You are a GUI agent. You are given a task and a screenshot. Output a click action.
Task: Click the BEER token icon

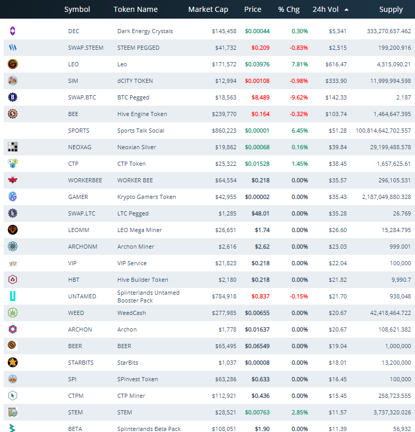pyautogui.click(x=12, y=345)
